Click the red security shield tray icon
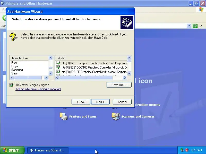Viewport: 206px width, 154px height. pyautogui.click(x=187, y=150)
